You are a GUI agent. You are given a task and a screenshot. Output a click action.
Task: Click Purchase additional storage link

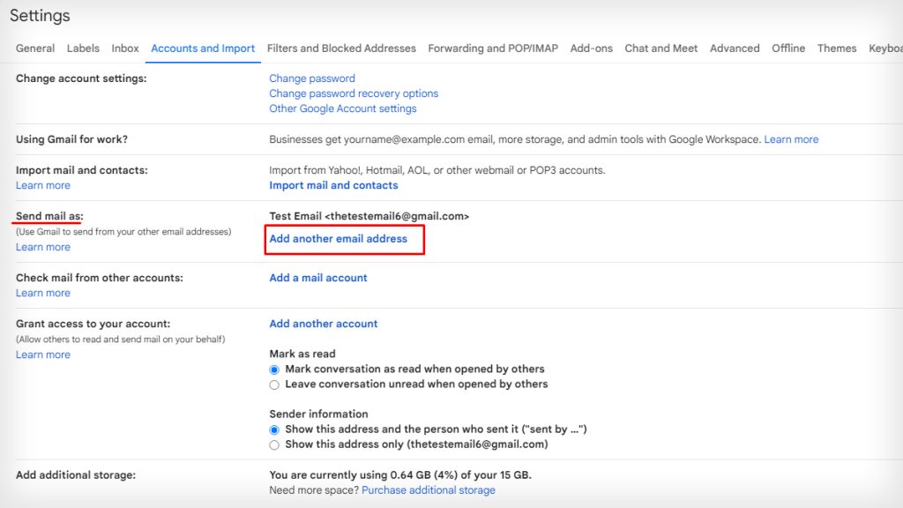point(429,489)
